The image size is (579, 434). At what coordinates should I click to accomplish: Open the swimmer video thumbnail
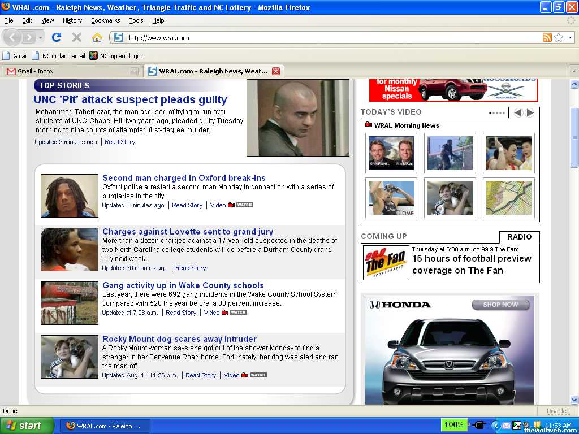391,198
